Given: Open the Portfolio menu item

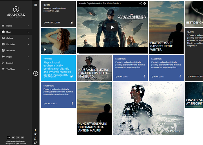Looking at the screenshot, I should tap(16, 44).
